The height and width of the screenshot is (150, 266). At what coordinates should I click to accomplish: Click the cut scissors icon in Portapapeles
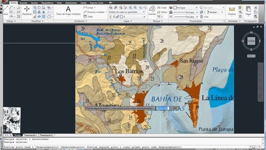coord(256,7)
